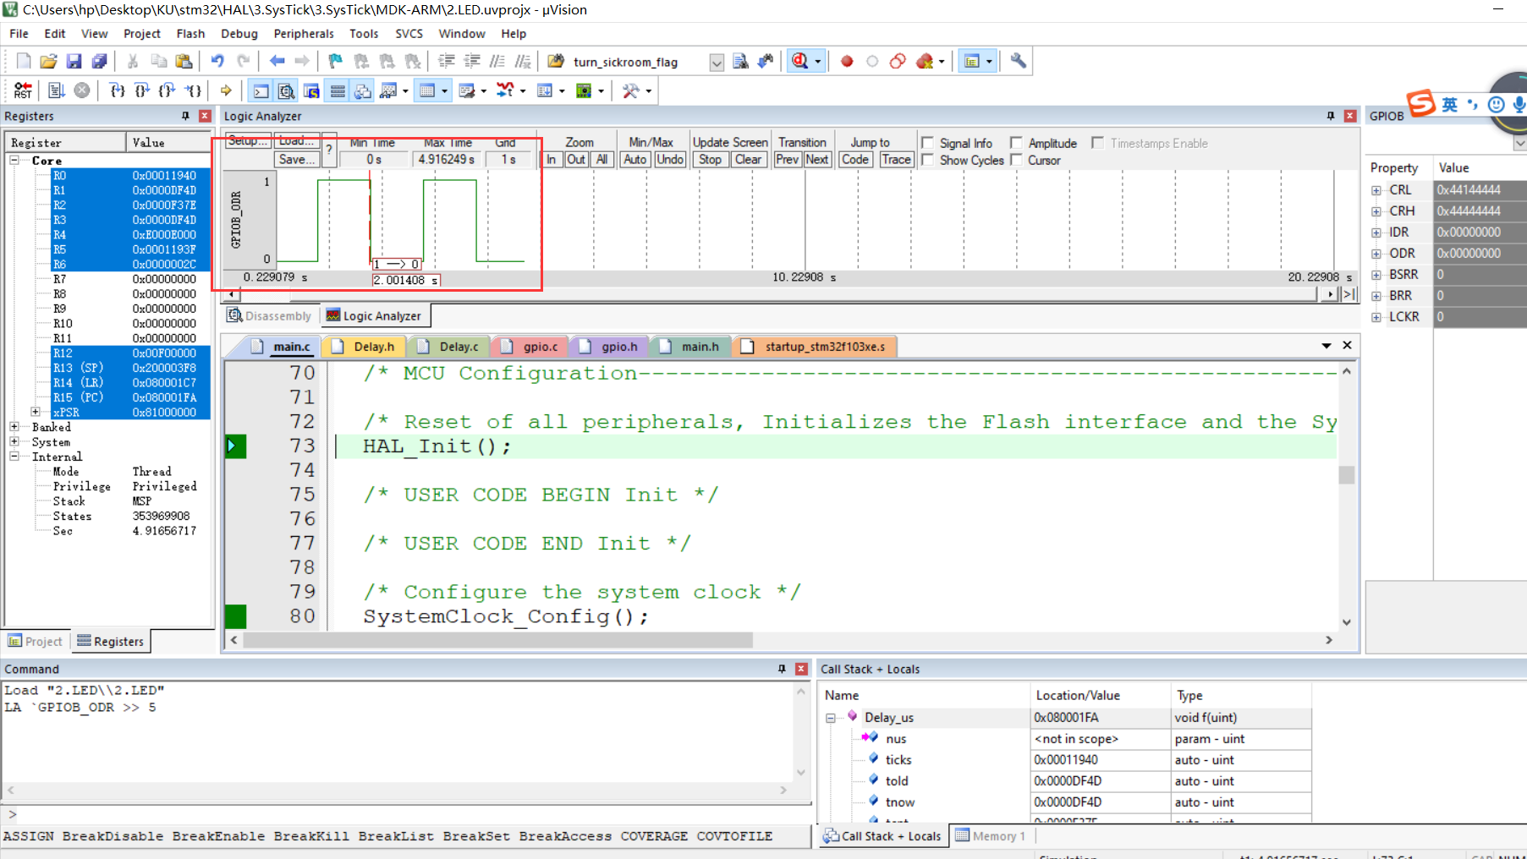The height and width of the screenshot is (859, 1527).
Task: Open the turn_sickroom_flag search dropdown
Action: pyautogui.click(x=717, y=62)
